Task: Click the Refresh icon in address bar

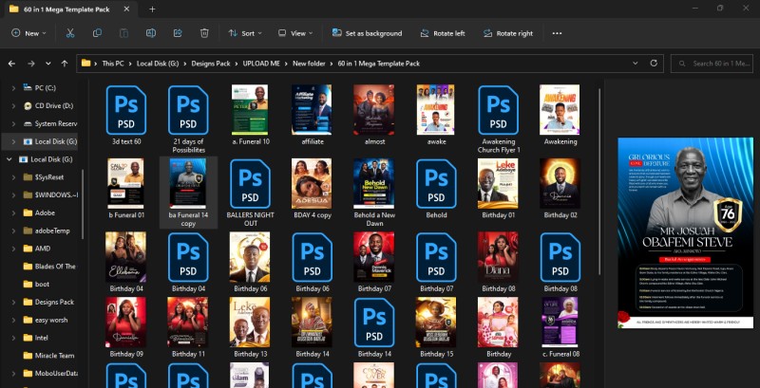Action: tap(654, 64)
